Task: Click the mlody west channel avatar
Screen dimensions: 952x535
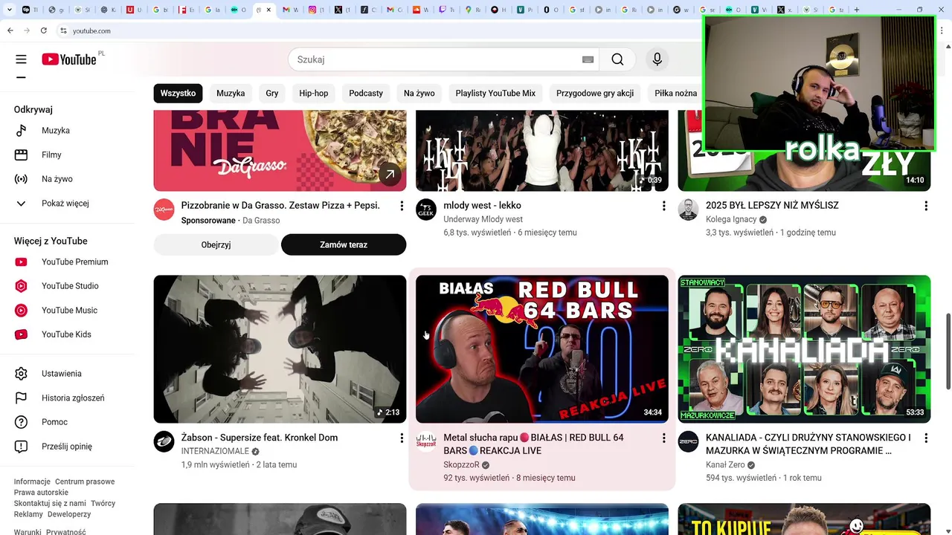Action: coord(426,210)
